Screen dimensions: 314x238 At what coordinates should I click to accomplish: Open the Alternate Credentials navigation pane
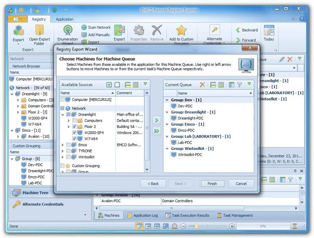(50, 204)
